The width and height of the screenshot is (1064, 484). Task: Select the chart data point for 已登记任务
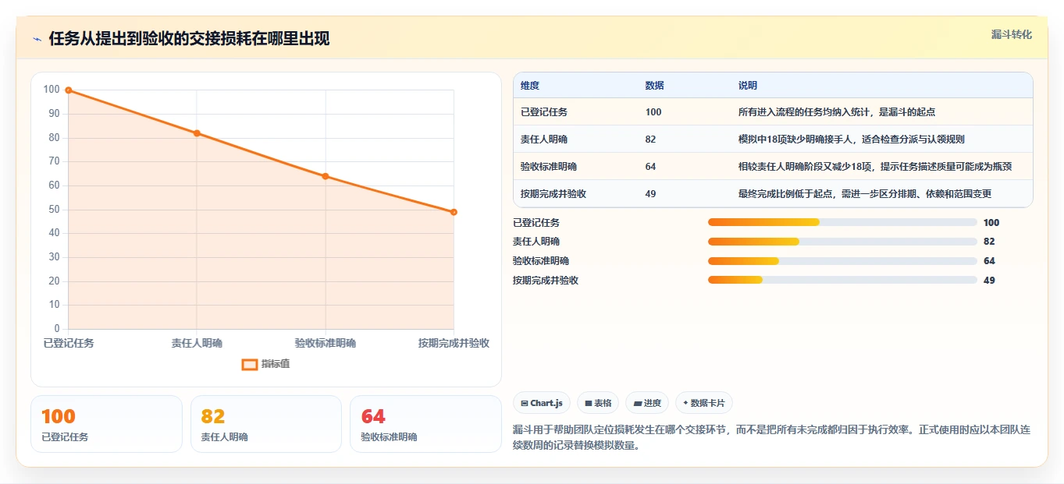pyautogui.click(x=69, y=90)
